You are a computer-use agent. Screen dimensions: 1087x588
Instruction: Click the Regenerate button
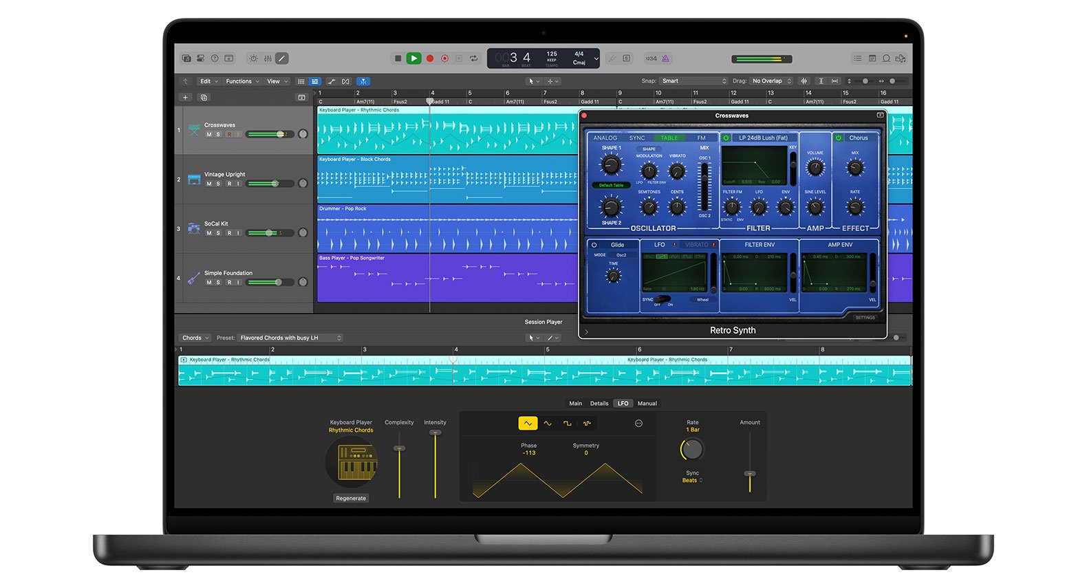[x=351, y=498]
